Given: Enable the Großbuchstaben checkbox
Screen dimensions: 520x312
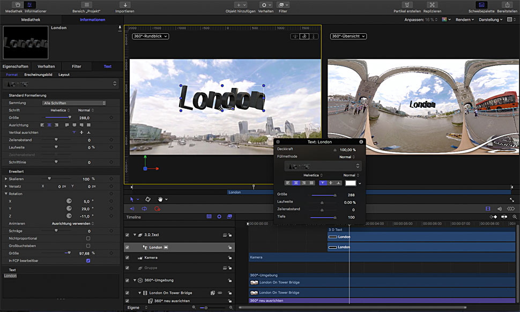Looking at the screenshot, I should tap(88, 246).
